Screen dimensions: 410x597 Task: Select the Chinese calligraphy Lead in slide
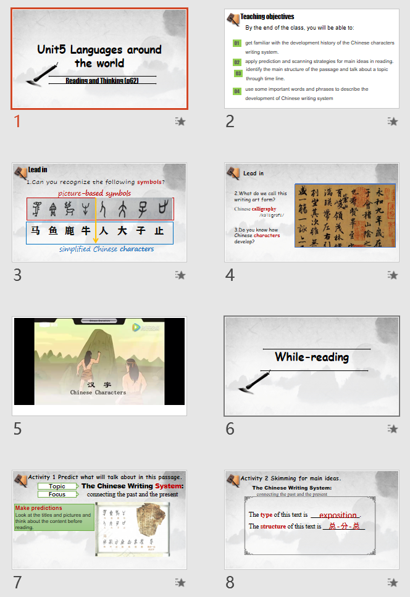coord(312,212)
